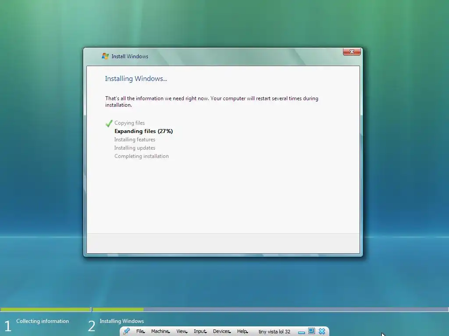
Task: Open the Input menu
Action: [x=200, y=332]
